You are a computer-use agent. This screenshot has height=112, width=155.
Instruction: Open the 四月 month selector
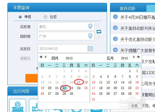[x=55, y=58]
